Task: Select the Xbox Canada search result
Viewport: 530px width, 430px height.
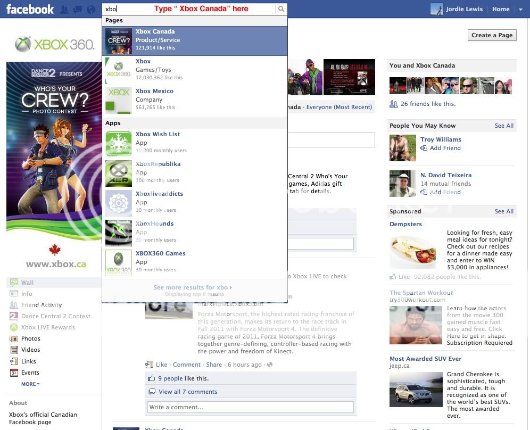Action: point(195,40)
